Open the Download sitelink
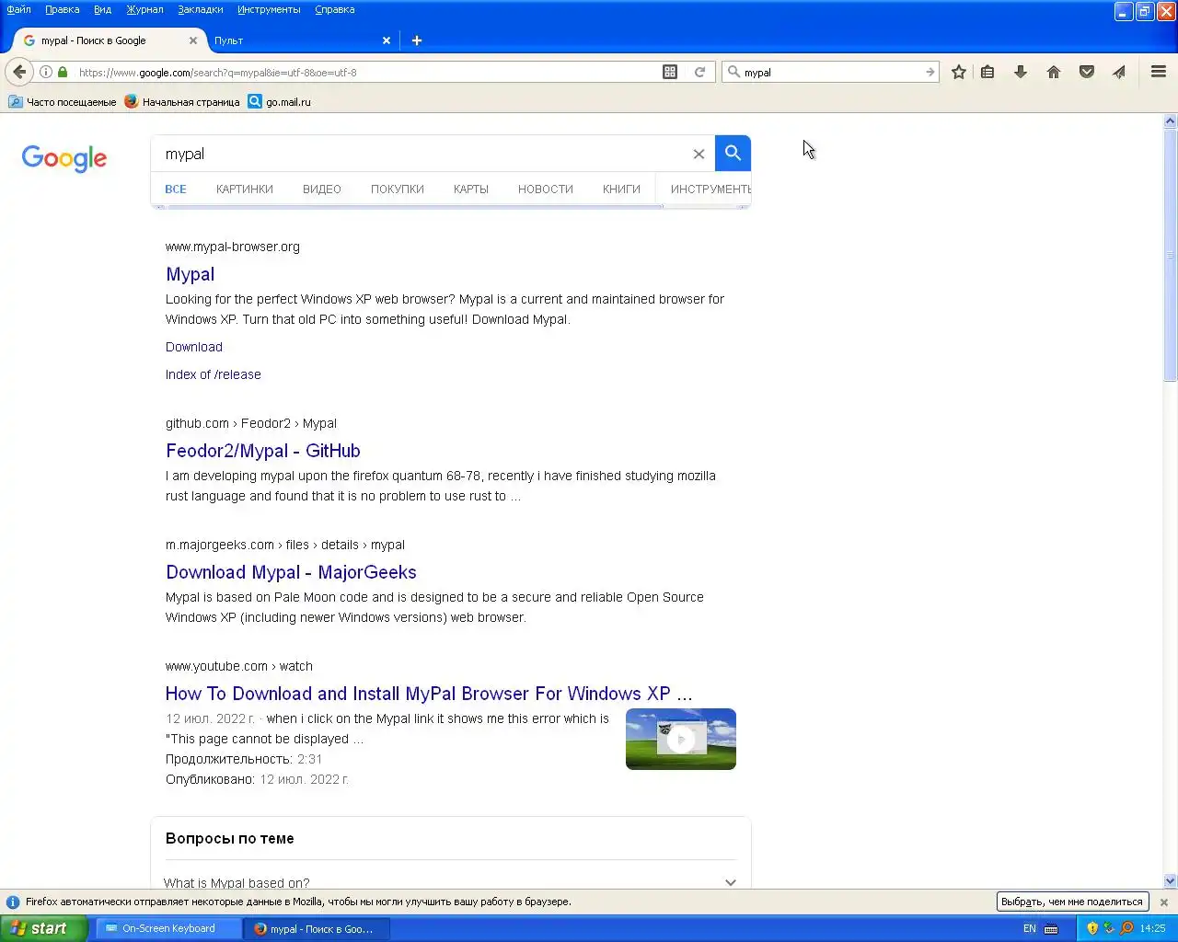 coord(194,347)
